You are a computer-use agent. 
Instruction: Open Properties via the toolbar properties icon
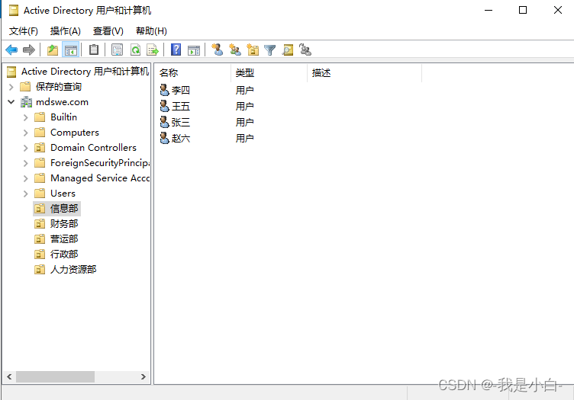[117, 50]
